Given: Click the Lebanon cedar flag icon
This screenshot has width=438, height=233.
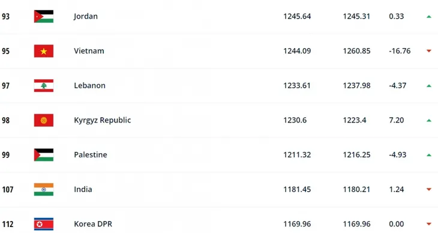Looking at the screenshot, I should pos(44,86).
